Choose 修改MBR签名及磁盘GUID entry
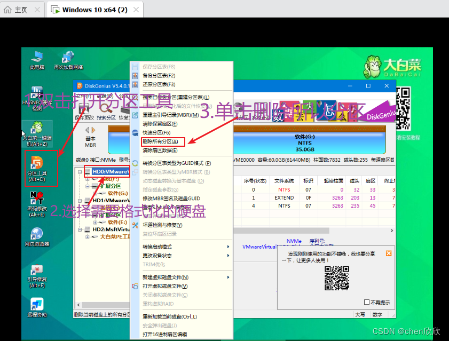 click(x=171, y=199)
